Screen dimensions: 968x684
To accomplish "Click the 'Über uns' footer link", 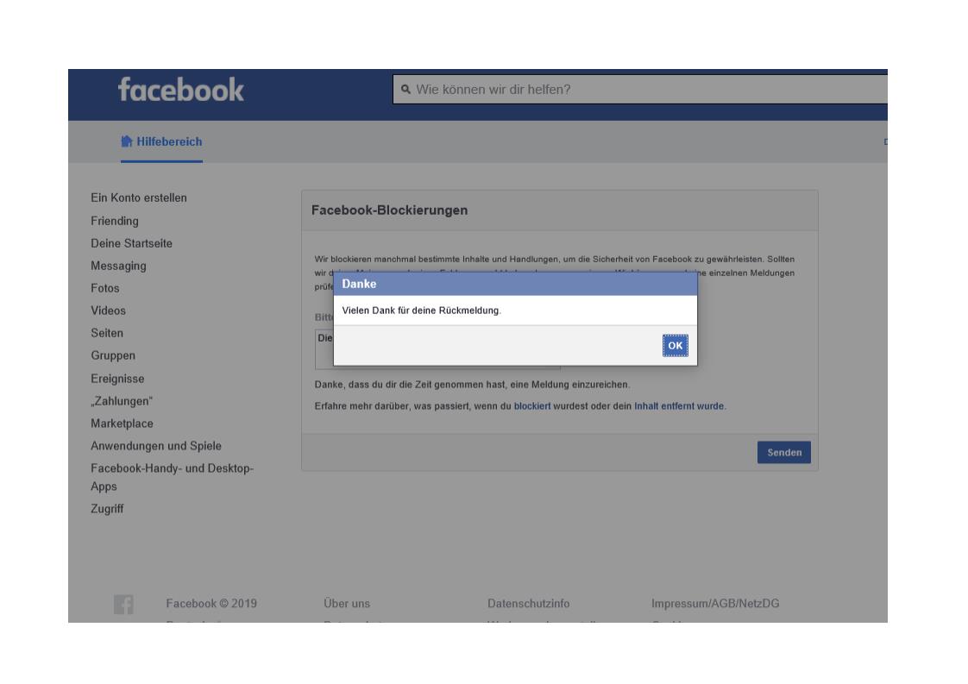I will pyautogui.click(x=347, y=604).
